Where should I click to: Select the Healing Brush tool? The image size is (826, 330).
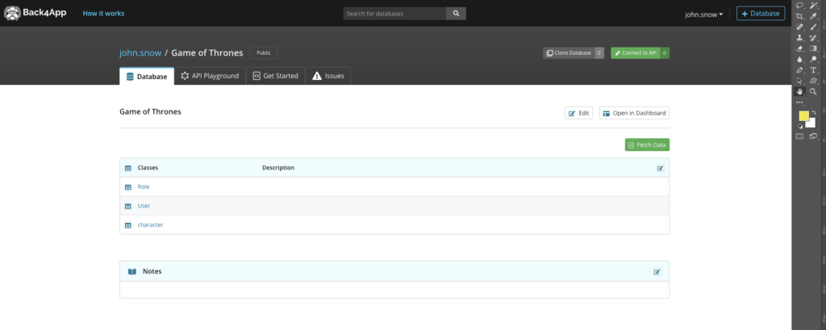[x=799, y=27]
